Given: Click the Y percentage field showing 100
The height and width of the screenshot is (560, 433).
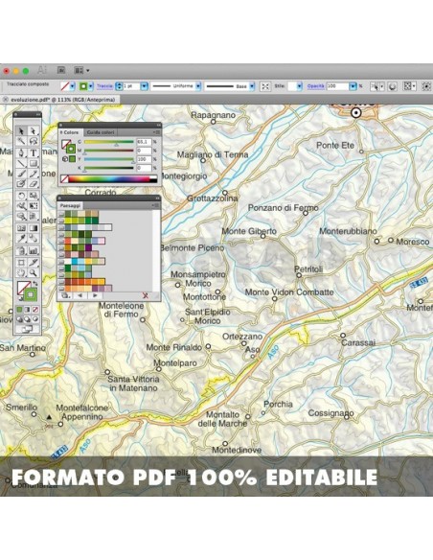Looking at the screenshot, I should pos(144,159).
